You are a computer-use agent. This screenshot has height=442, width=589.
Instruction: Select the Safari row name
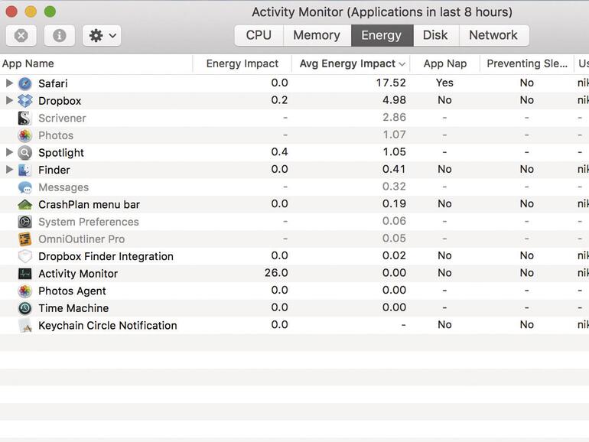coord(53,83)
